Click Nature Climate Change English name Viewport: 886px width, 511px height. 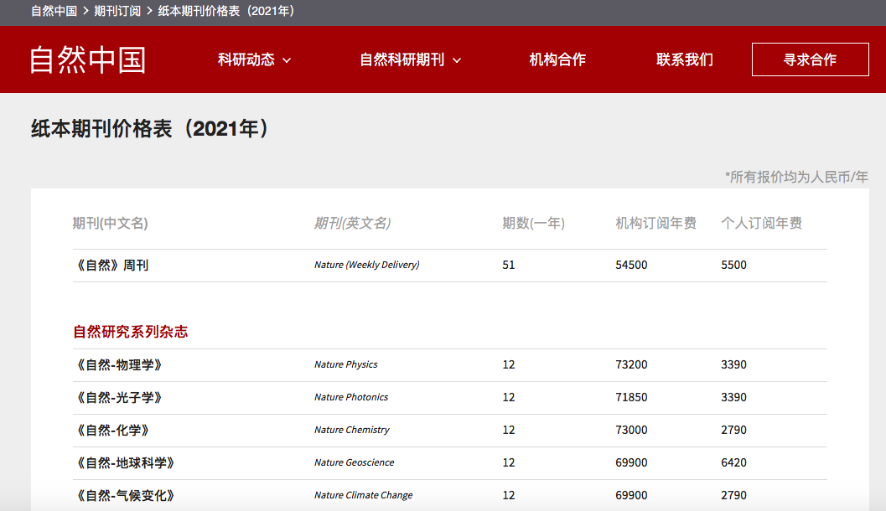pos(363,495)
